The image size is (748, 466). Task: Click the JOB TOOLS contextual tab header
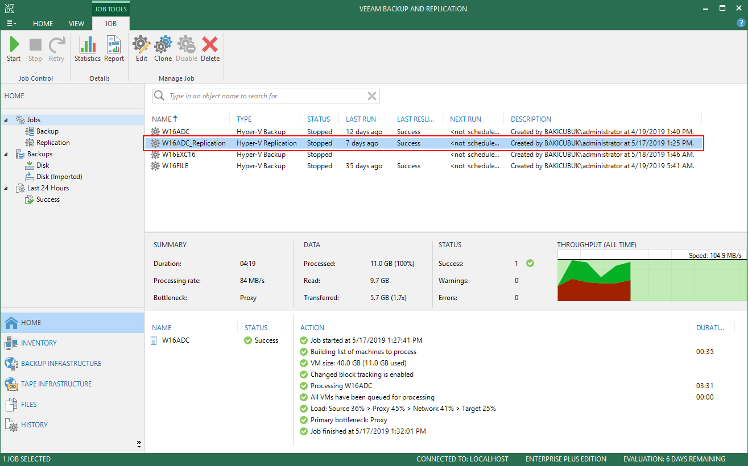pos(111,9)
